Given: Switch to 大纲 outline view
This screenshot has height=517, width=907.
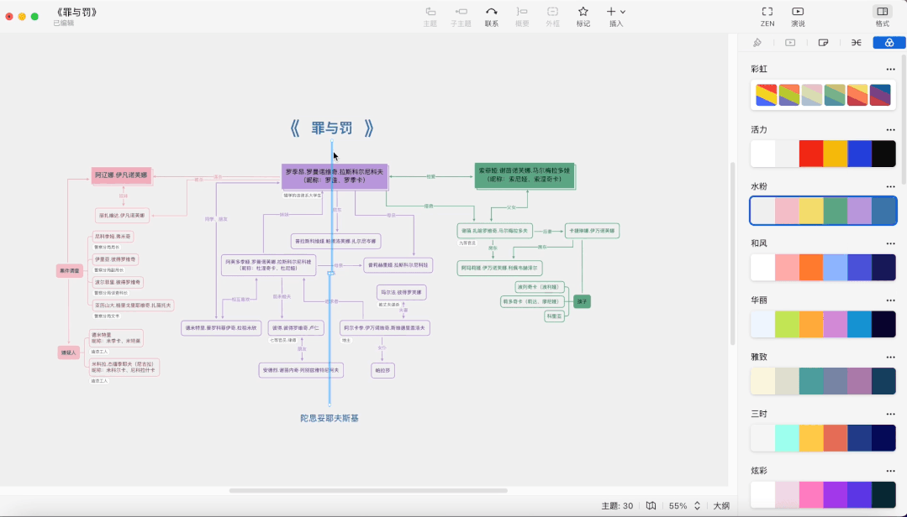Looking at the screenshot, I should [720, 505].
